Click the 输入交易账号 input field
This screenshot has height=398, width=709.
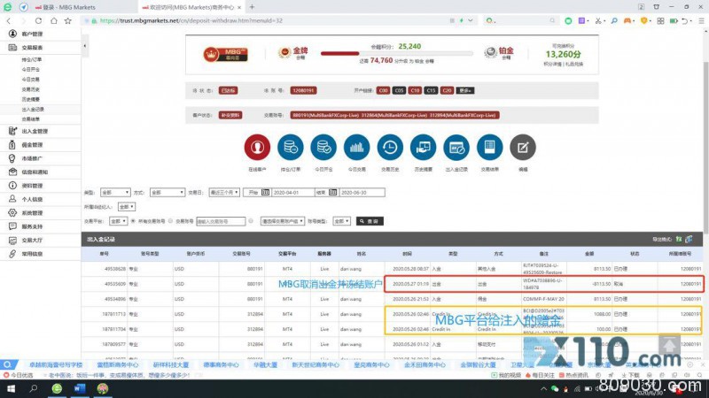coord(221,221)
